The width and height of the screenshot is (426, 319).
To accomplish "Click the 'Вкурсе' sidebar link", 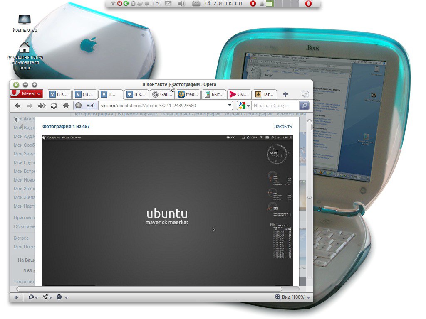I will coord(21,238).
